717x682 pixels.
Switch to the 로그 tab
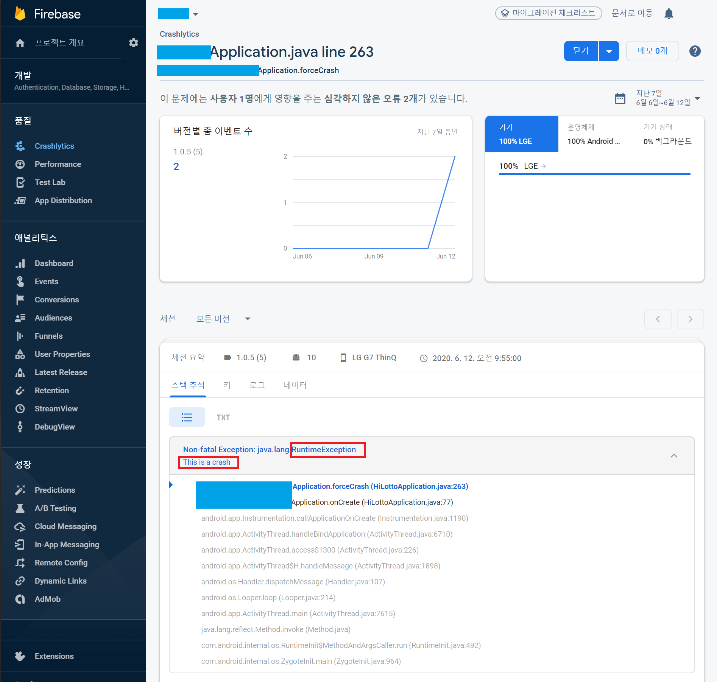[x=257, y=385]
